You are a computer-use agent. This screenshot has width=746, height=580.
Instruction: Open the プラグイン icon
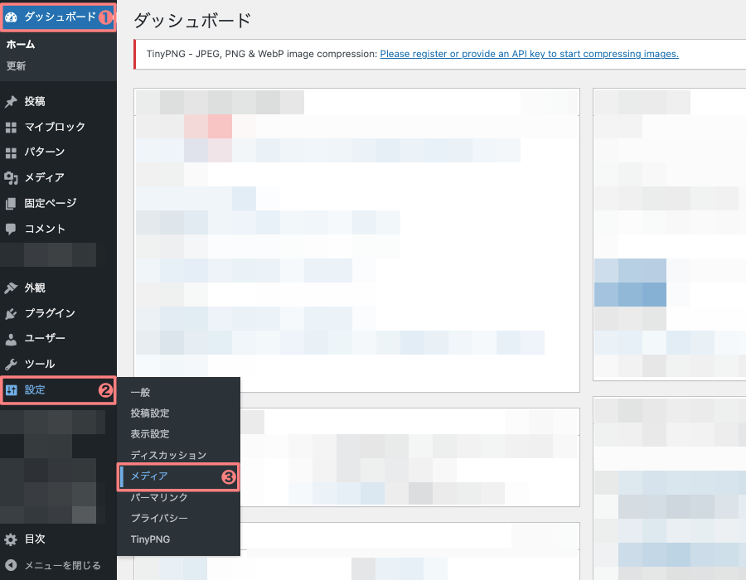click(x=12, y=313)
